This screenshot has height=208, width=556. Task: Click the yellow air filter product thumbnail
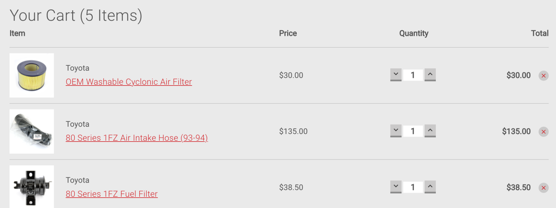pyautogui.click(x=32, y=75)
